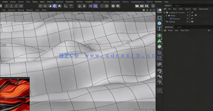Select the rectangle spline icon
This screenshot has width=213, height=111.
(x=159, y=18)
